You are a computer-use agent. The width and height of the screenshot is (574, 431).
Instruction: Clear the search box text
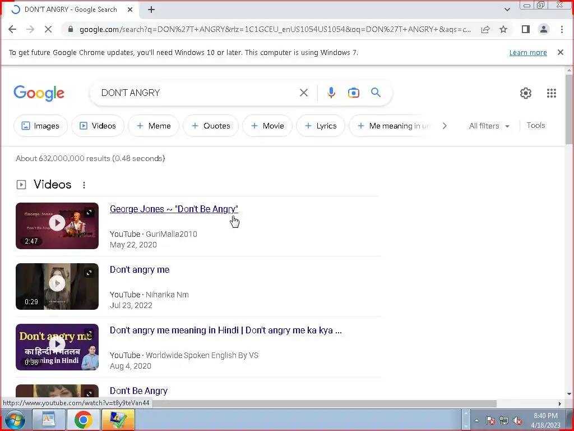tap(303, 93)
